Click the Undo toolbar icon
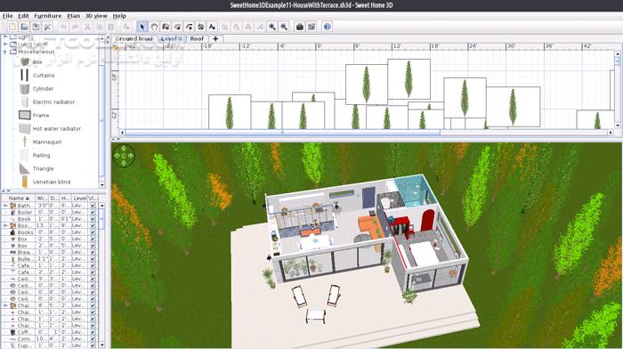 [x=63, y=27]
